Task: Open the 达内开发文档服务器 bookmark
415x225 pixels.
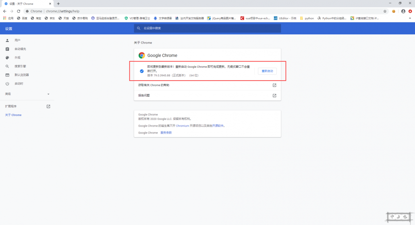Action: coord(189,18)
